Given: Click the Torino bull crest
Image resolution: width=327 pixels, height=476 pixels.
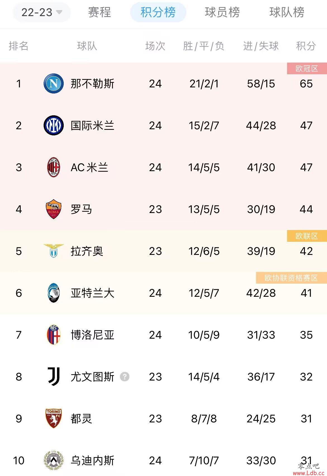Looking at the screenshot, I should [54, 418].
